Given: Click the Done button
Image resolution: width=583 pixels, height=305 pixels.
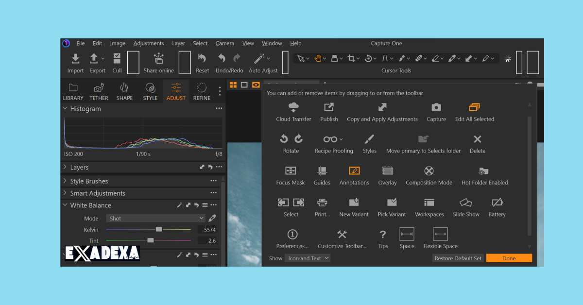Looking at the screenshot, I should (x=509, y=258).
